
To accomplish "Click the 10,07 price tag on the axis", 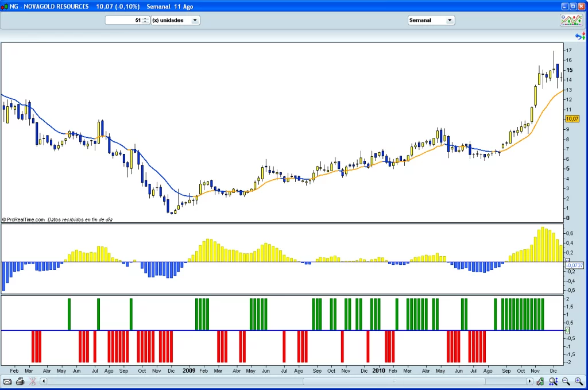I will (574, 119).
